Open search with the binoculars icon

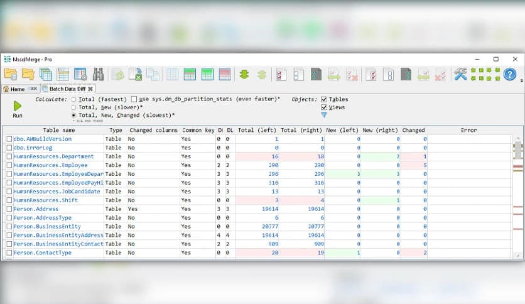98,74
